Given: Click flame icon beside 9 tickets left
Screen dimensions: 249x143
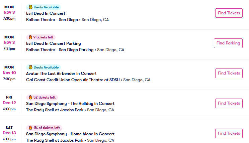Looking at the screenshot, I should point(30,37).
